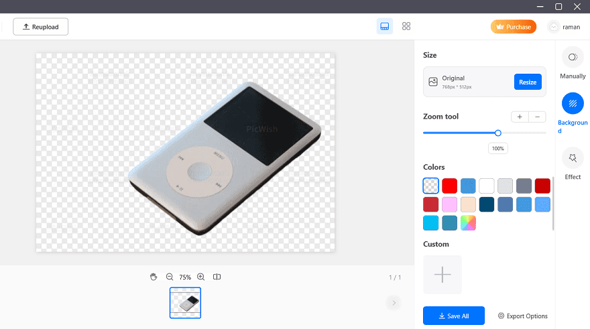Click the Original size image icon

(433, 82)
